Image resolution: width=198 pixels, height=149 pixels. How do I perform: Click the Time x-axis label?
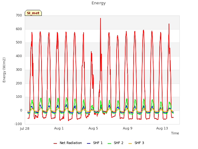tap(175, 133)
